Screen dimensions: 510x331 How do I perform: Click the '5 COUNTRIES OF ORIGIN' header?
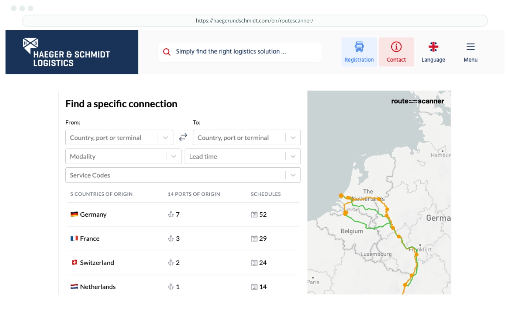[x=101, y=194]
